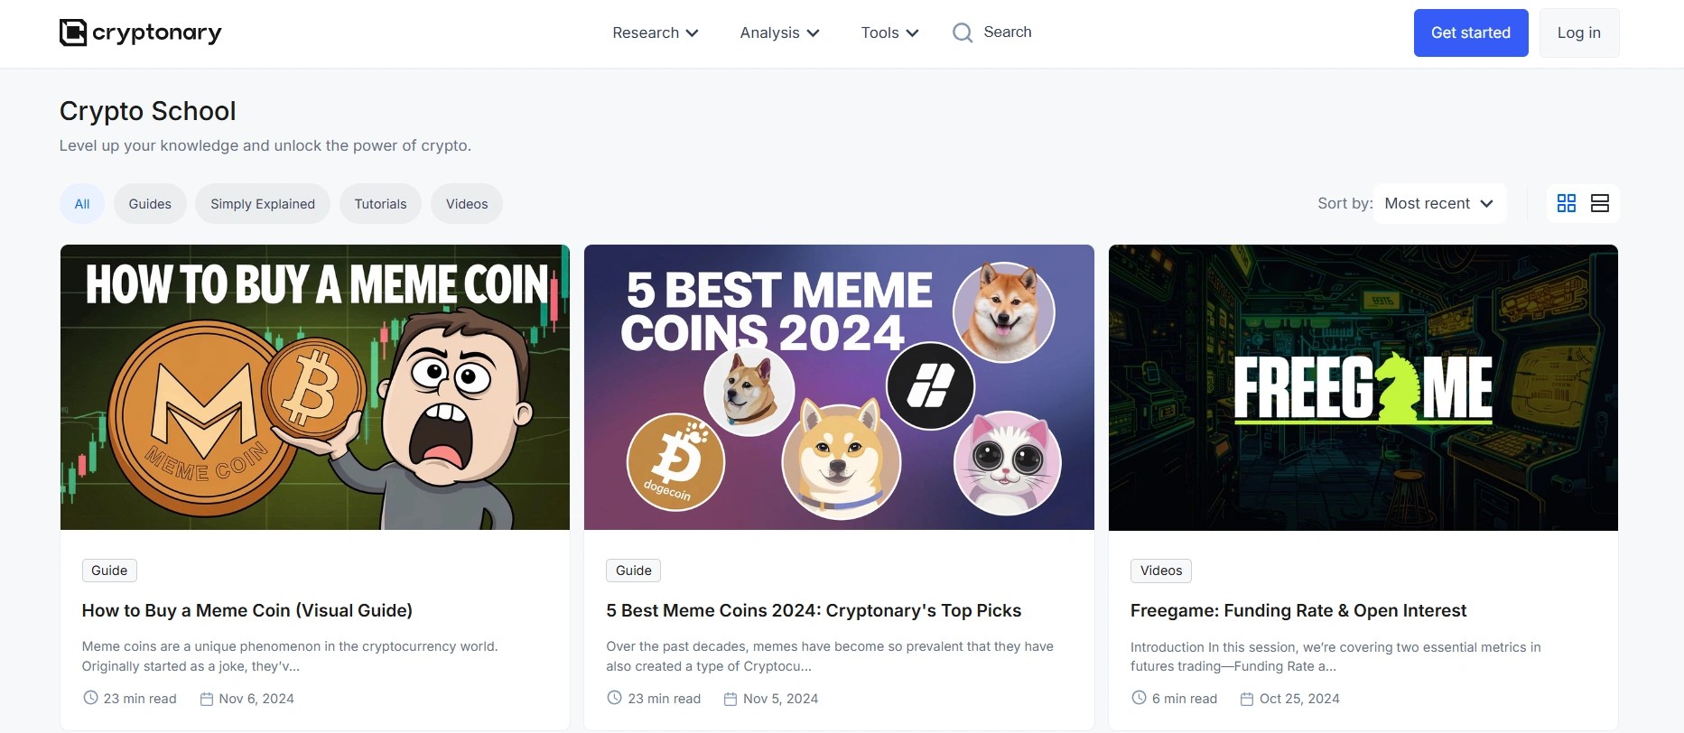This screenshot has height=733, width=1684.
Task: Select the Simply Explained filter tab
Action: [263, 204]
